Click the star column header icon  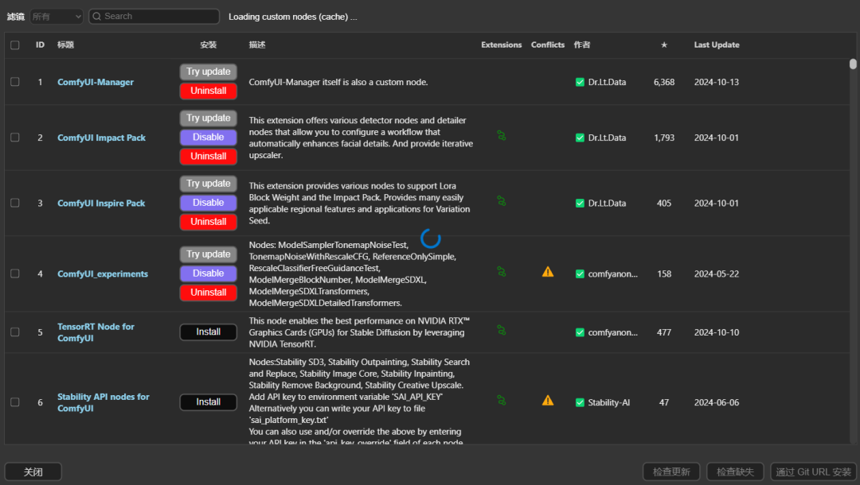(x=663, y=45)
